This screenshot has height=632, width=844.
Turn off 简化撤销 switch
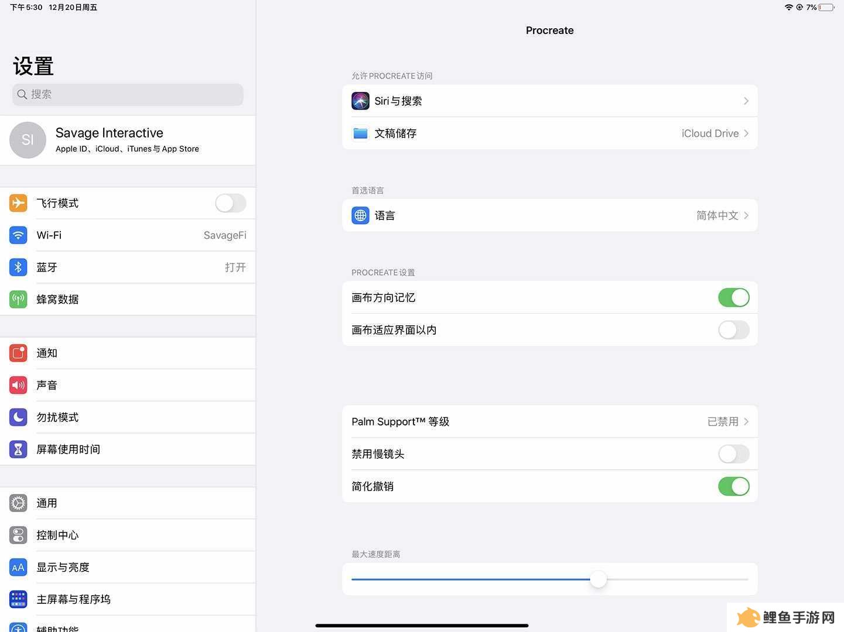(734, 486)
